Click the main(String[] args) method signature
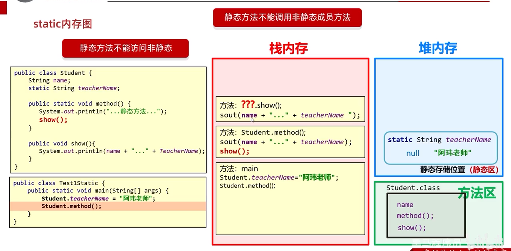Image resolution: width=511 pixels, height=251 pixels. click(98, 191)
